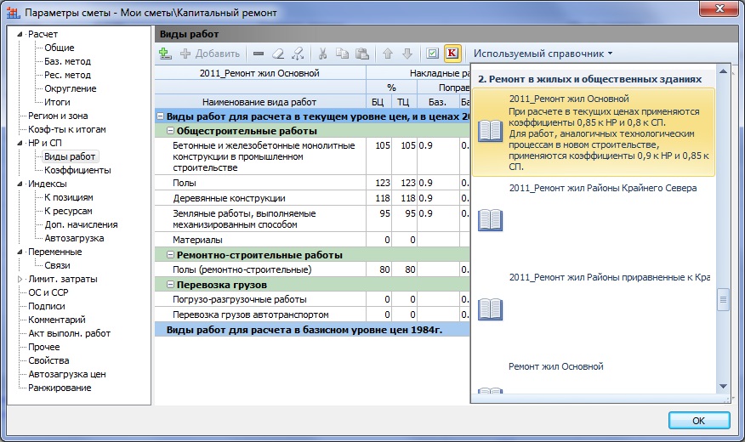Select К ресурсам tree item
The width and height of the screenshot is (745, 442).
point(68,211)
